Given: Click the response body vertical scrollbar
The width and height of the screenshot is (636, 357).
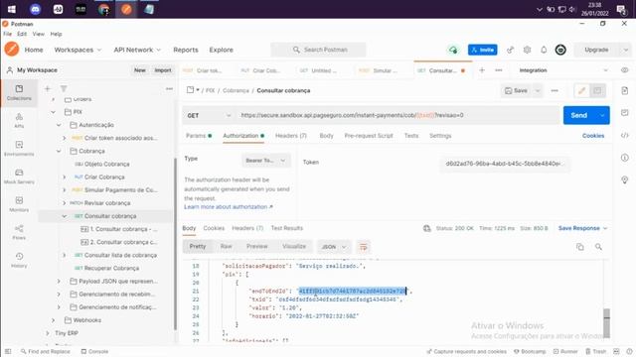Looking at the screenshot, I should (x=606, y=322).
